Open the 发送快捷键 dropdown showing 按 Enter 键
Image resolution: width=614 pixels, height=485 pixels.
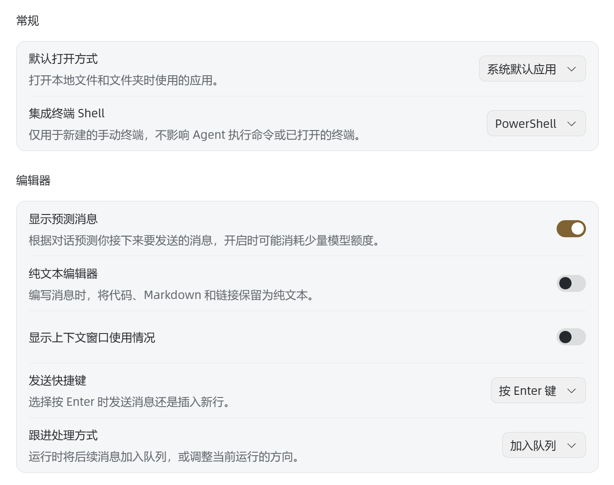pyautogui.click(x=538, y=390)
